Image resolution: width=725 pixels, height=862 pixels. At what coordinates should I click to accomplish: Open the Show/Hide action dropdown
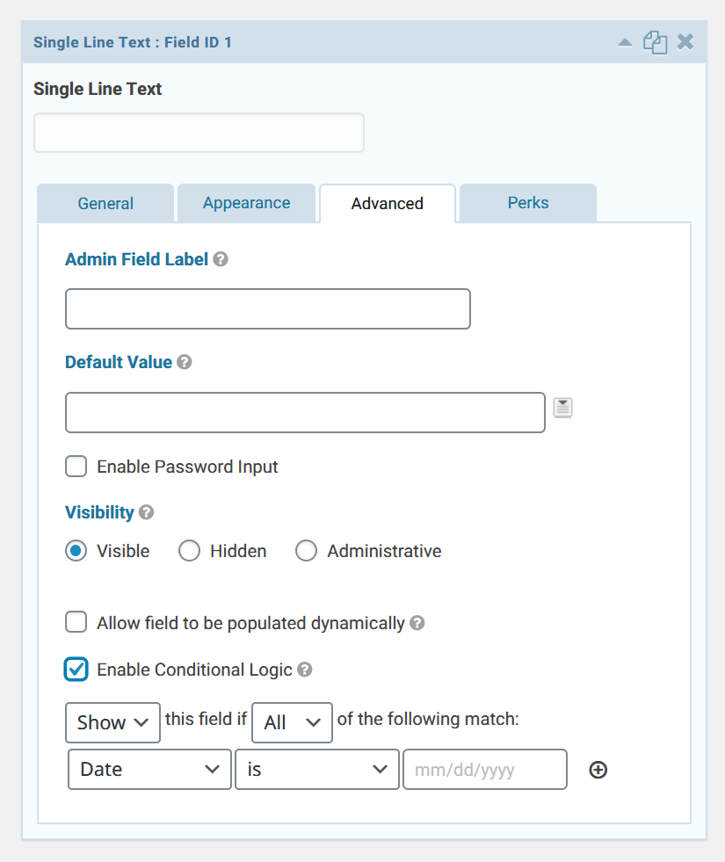pyautogui.click(x=112, y=722)
